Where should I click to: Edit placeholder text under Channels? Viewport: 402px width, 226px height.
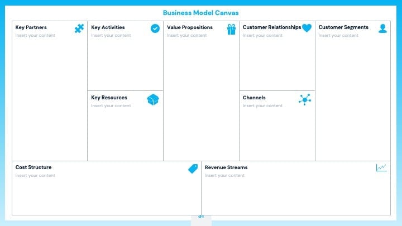[x=263, y=105]
